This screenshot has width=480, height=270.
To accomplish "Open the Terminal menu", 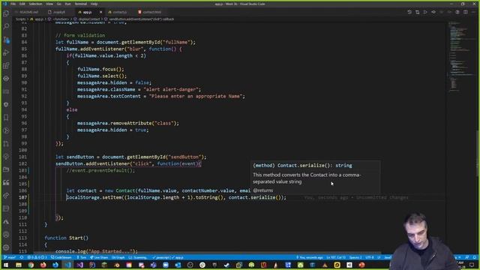I will pyautogui.click(x=81, y=4).
